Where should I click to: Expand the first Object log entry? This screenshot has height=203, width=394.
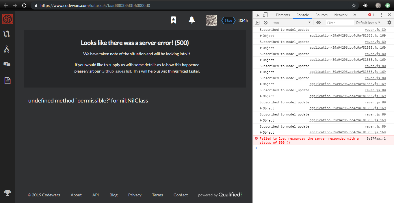pos(261,36)
